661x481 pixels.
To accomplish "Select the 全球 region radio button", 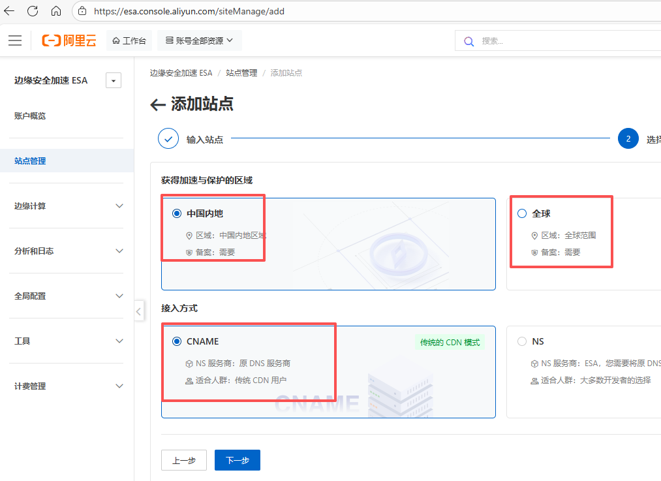I will (x=521, y=213).
